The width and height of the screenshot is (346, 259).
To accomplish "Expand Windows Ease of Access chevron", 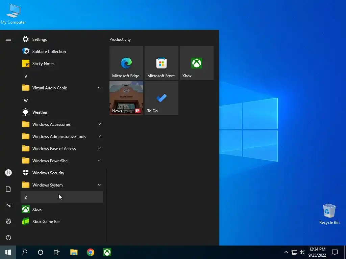I will click(99, 148).
